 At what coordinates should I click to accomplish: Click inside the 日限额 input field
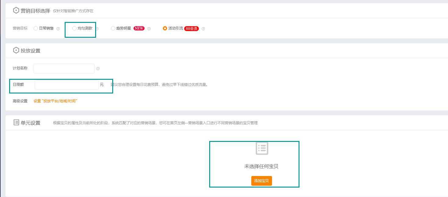[66, 85]
